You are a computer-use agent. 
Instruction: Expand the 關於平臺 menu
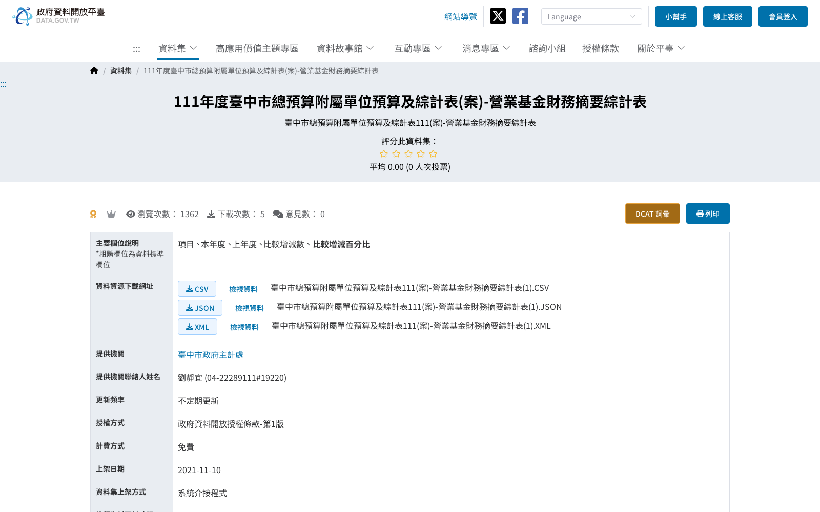[x=661, y=48]
